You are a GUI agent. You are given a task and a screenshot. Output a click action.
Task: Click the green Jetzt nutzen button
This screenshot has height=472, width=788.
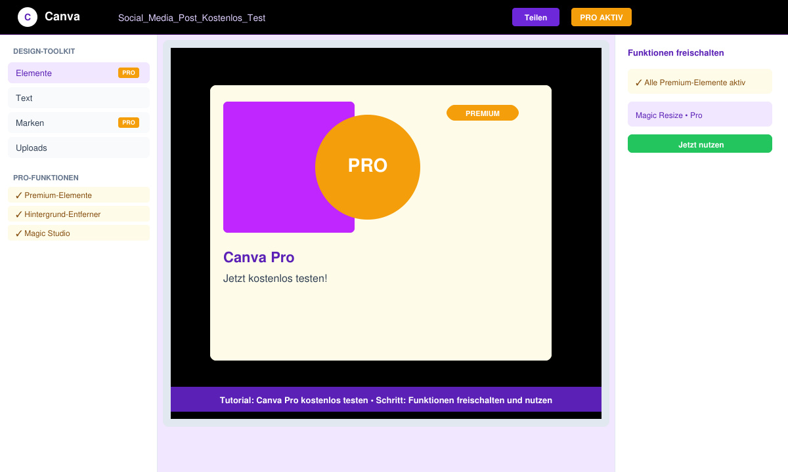tap(700, 144)
